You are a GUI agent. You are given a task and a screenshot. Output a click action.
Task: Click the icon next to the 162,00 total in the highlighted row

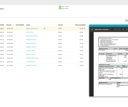pos(85,28)
